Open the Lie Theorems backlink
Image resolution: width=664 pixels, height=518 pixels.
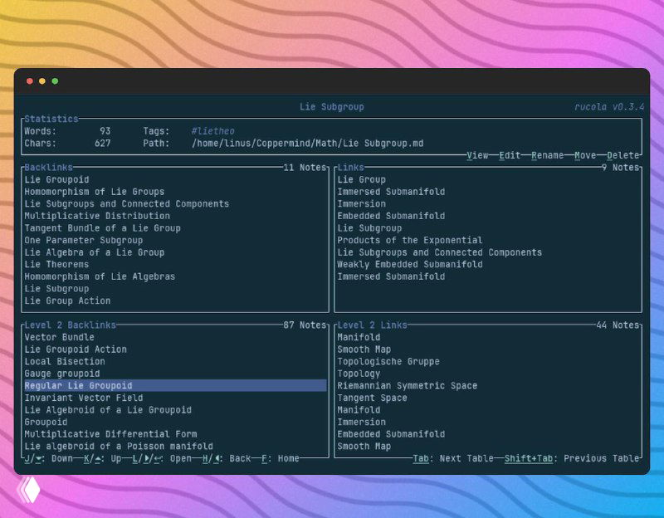[56, 265]
